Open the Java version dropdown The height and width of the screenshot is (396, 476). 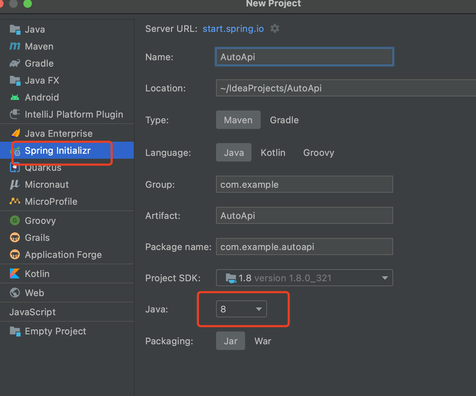(x=242, y=309)
